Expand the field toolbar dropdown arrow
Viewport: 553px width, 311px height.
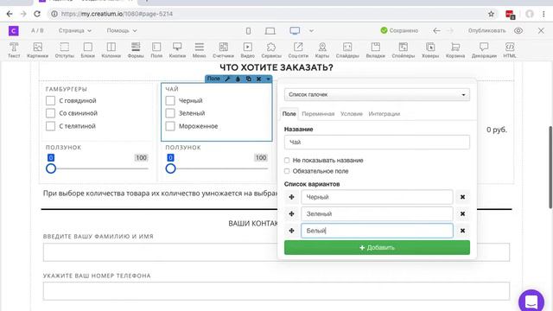(x=268, y=79)
